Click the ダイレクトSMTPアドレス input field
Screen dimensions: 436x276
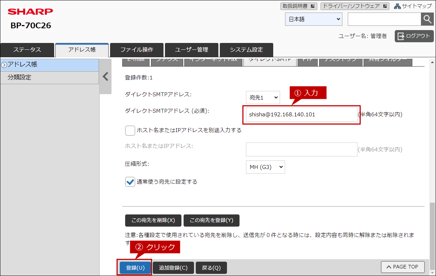pyautogui.click(x=302, y=115)
